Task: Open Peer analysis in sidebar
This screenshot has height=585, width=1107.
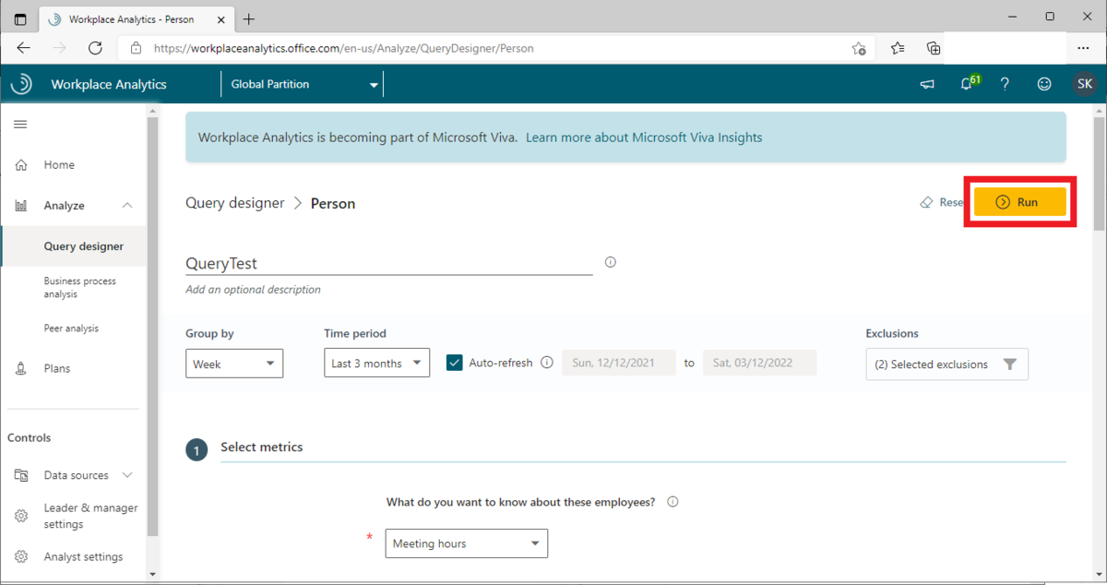Action: pos(71,328)
